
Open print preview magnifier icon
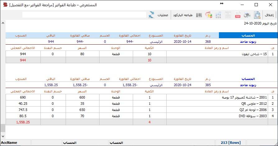tap(257, 15)
